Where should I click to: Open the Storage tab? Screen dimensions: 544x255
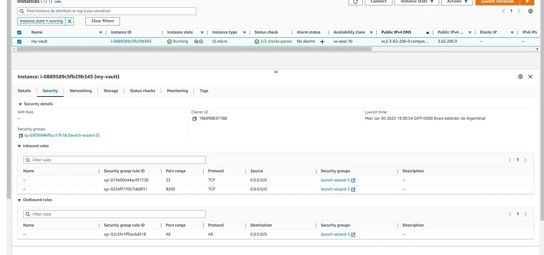coord(111,91)
